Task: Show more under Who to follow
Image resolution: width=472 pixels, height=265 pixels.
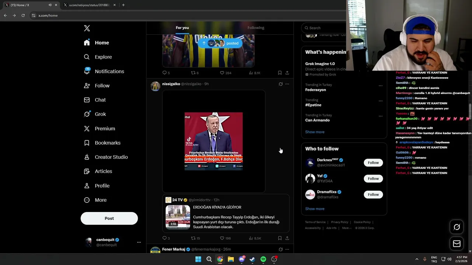Action: [x=315, y=209]
